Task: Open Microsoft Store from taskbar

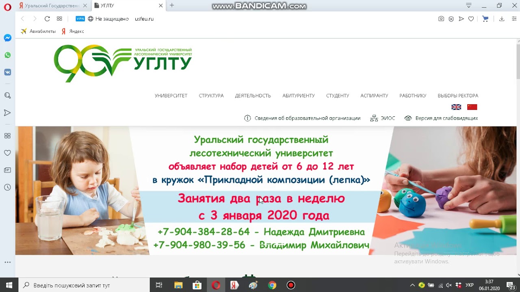Action: click(197, 285)
